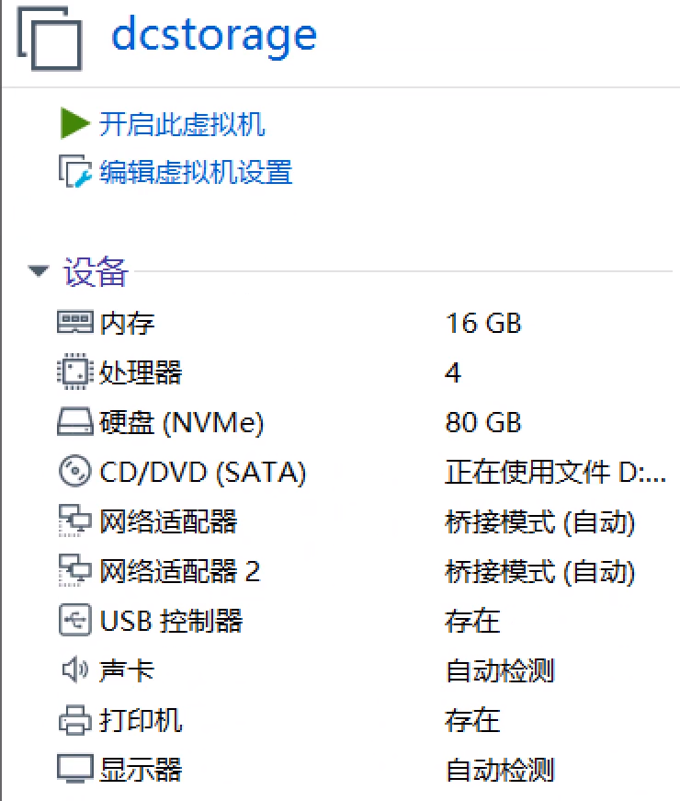680x801 pixels.
Task: Click the 正在使用文件 D: CD/DVD value
Action: tap(555, 473)
